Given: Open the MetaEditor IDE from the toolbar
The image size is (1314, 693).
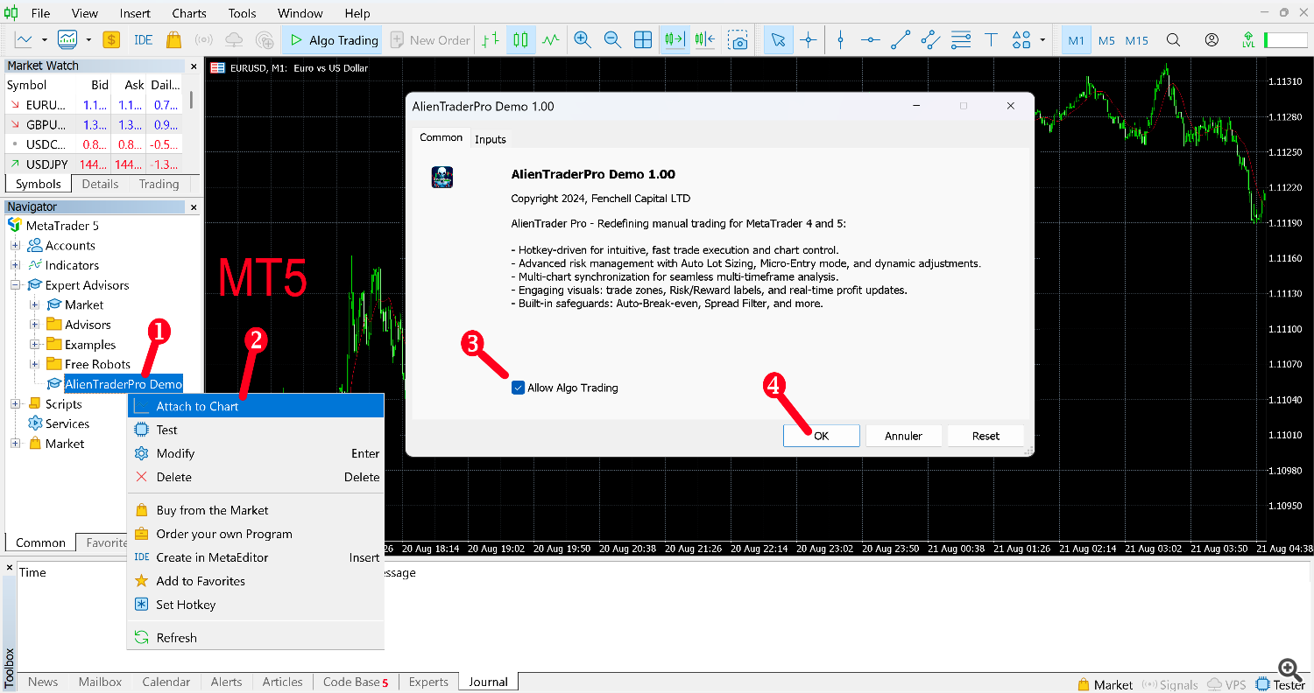Looking at the screenshot, I should (143, 39).
